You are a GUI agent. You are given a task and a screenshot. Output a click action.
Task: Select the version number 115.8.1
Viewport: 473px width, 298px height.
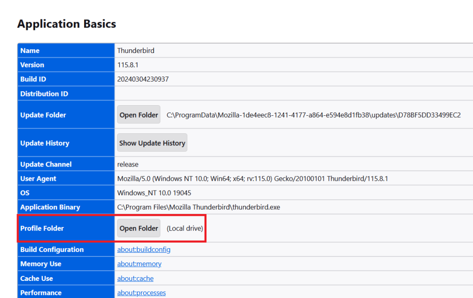coord(128,64)
